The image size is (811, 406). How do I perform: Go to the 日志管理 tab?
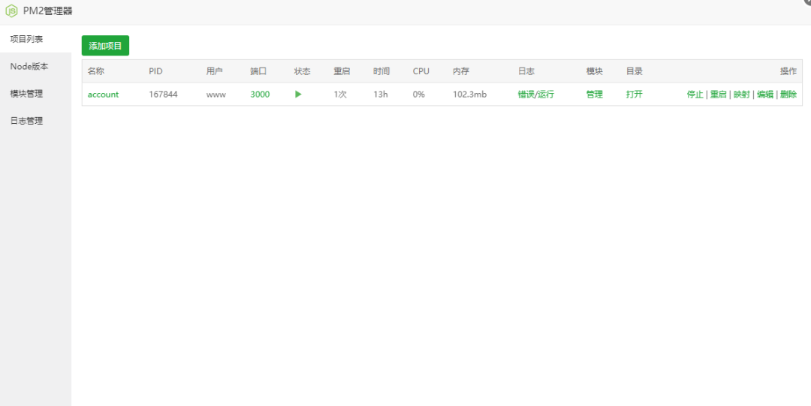(x=36, y=121)
